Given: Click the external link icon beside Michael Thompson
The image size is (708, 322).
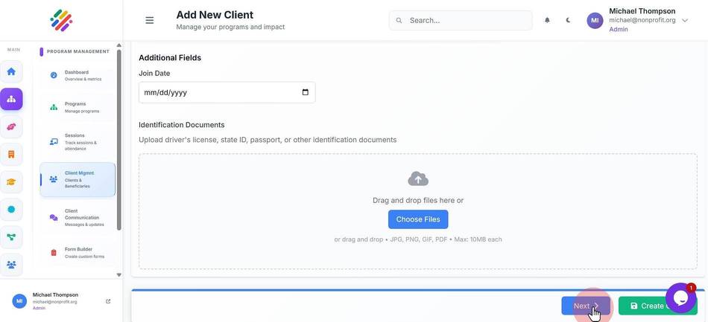Looking at the screenshot, I should point(108,301).
